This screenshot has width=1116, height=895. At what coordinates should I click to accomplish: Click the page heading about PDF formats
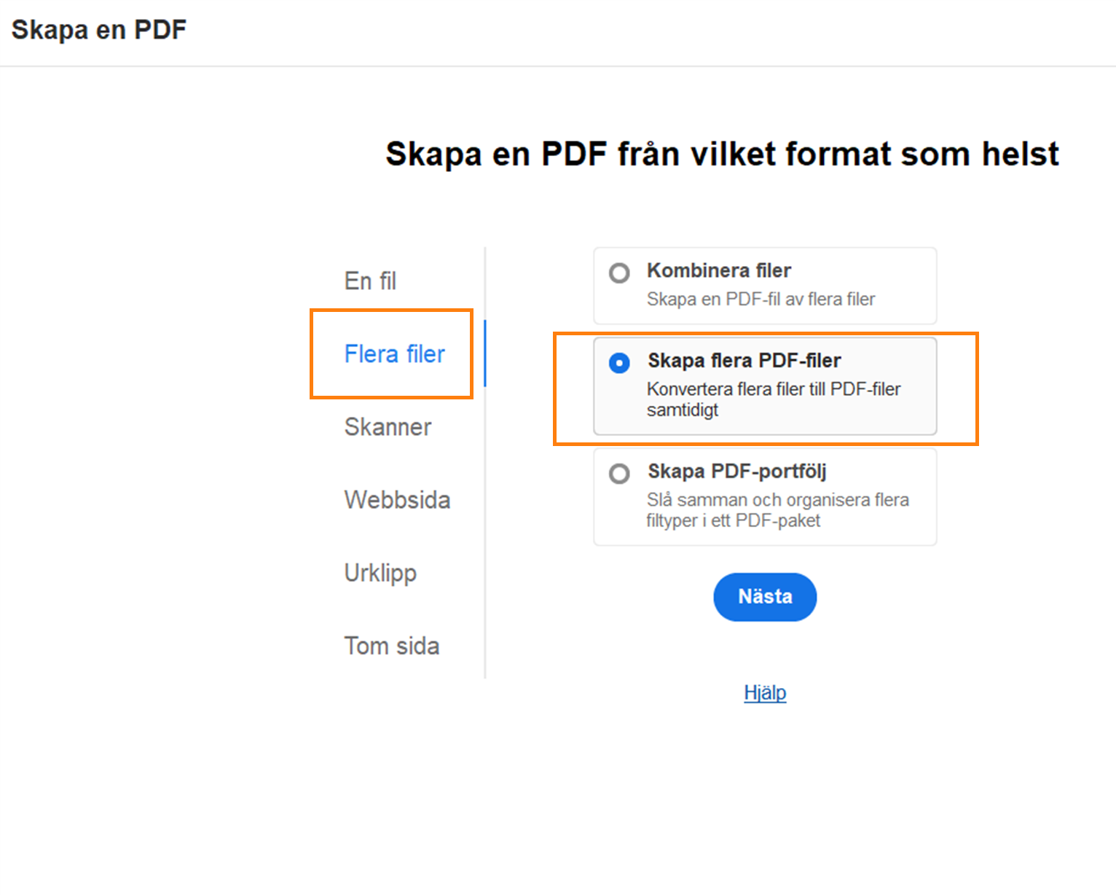(x=722, y=154)
